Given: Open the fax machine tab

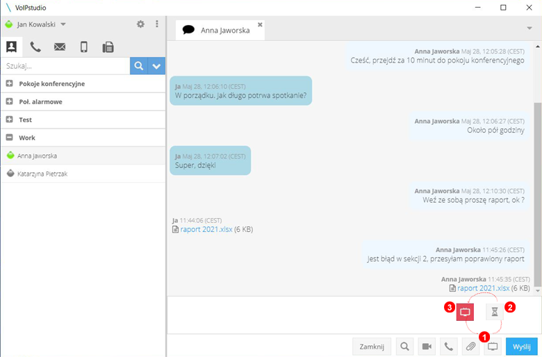Looking at the screenshot, I should (108, 47).
